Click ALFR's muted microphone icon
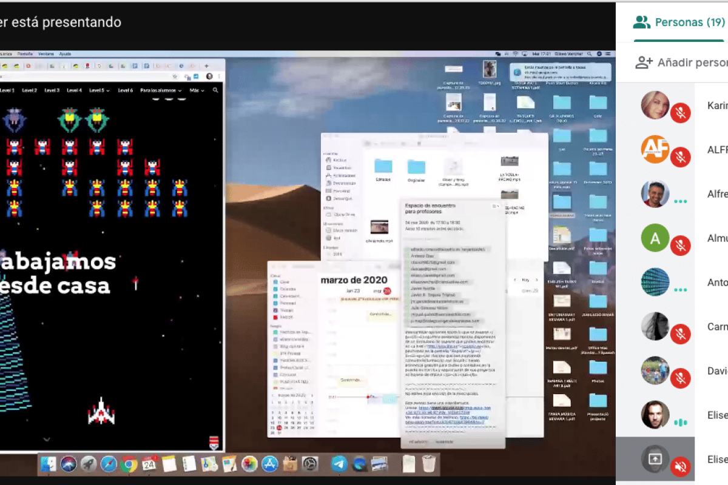 tap(681, 157)
